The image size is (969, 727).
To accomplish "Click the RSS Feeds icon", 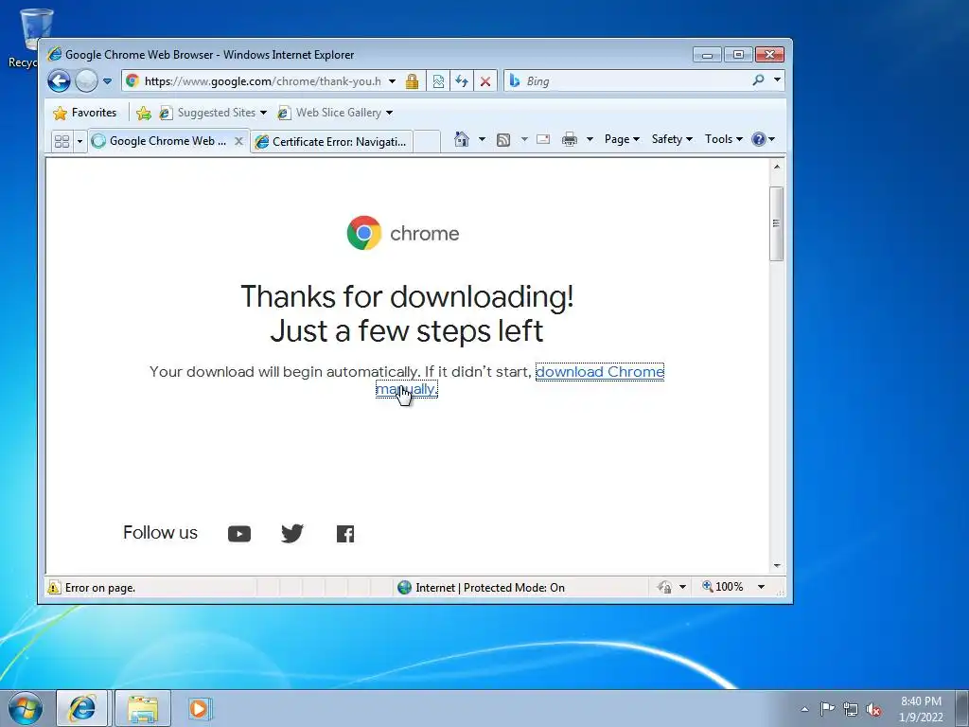I will pyautogui.click(x=503, y=140).
